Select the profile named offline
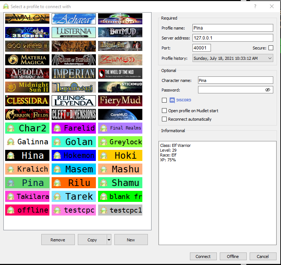This screenshot has width=281, height=265. (x=27, y=210)
